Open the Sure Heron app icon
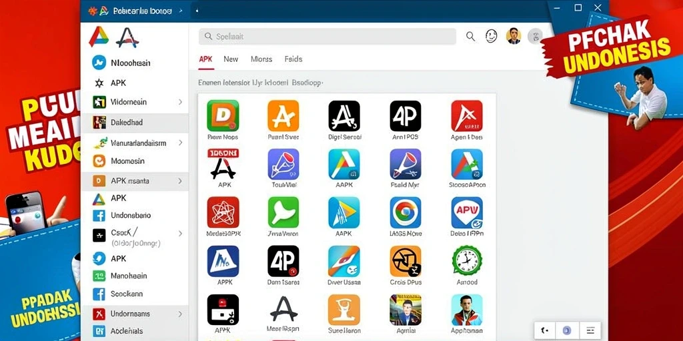 click(344, 310)
